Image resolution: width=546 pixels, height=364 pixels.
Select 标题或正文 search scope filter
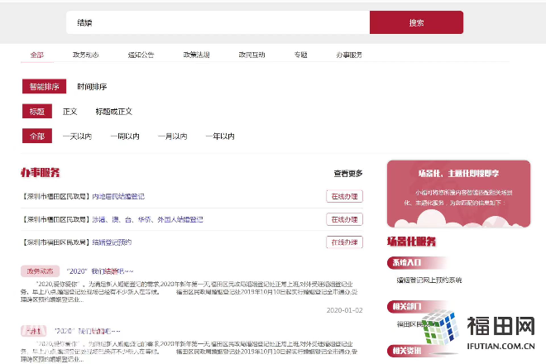point(113,111)
